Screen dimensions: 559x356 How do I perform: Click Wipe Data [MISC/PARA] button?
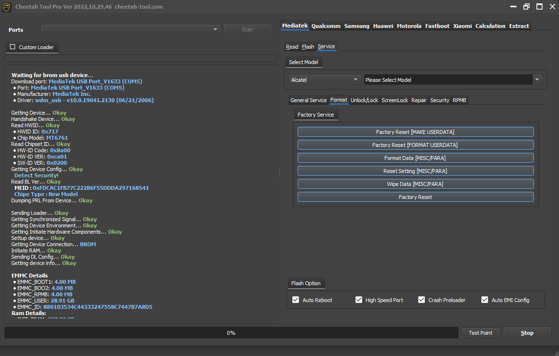pyautogui.click(x=415, y=184)
